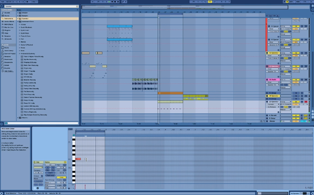This screenshot has width=314, height=195.
Task: Open the Plug-ins category icon
Action: tap(3, 30)
